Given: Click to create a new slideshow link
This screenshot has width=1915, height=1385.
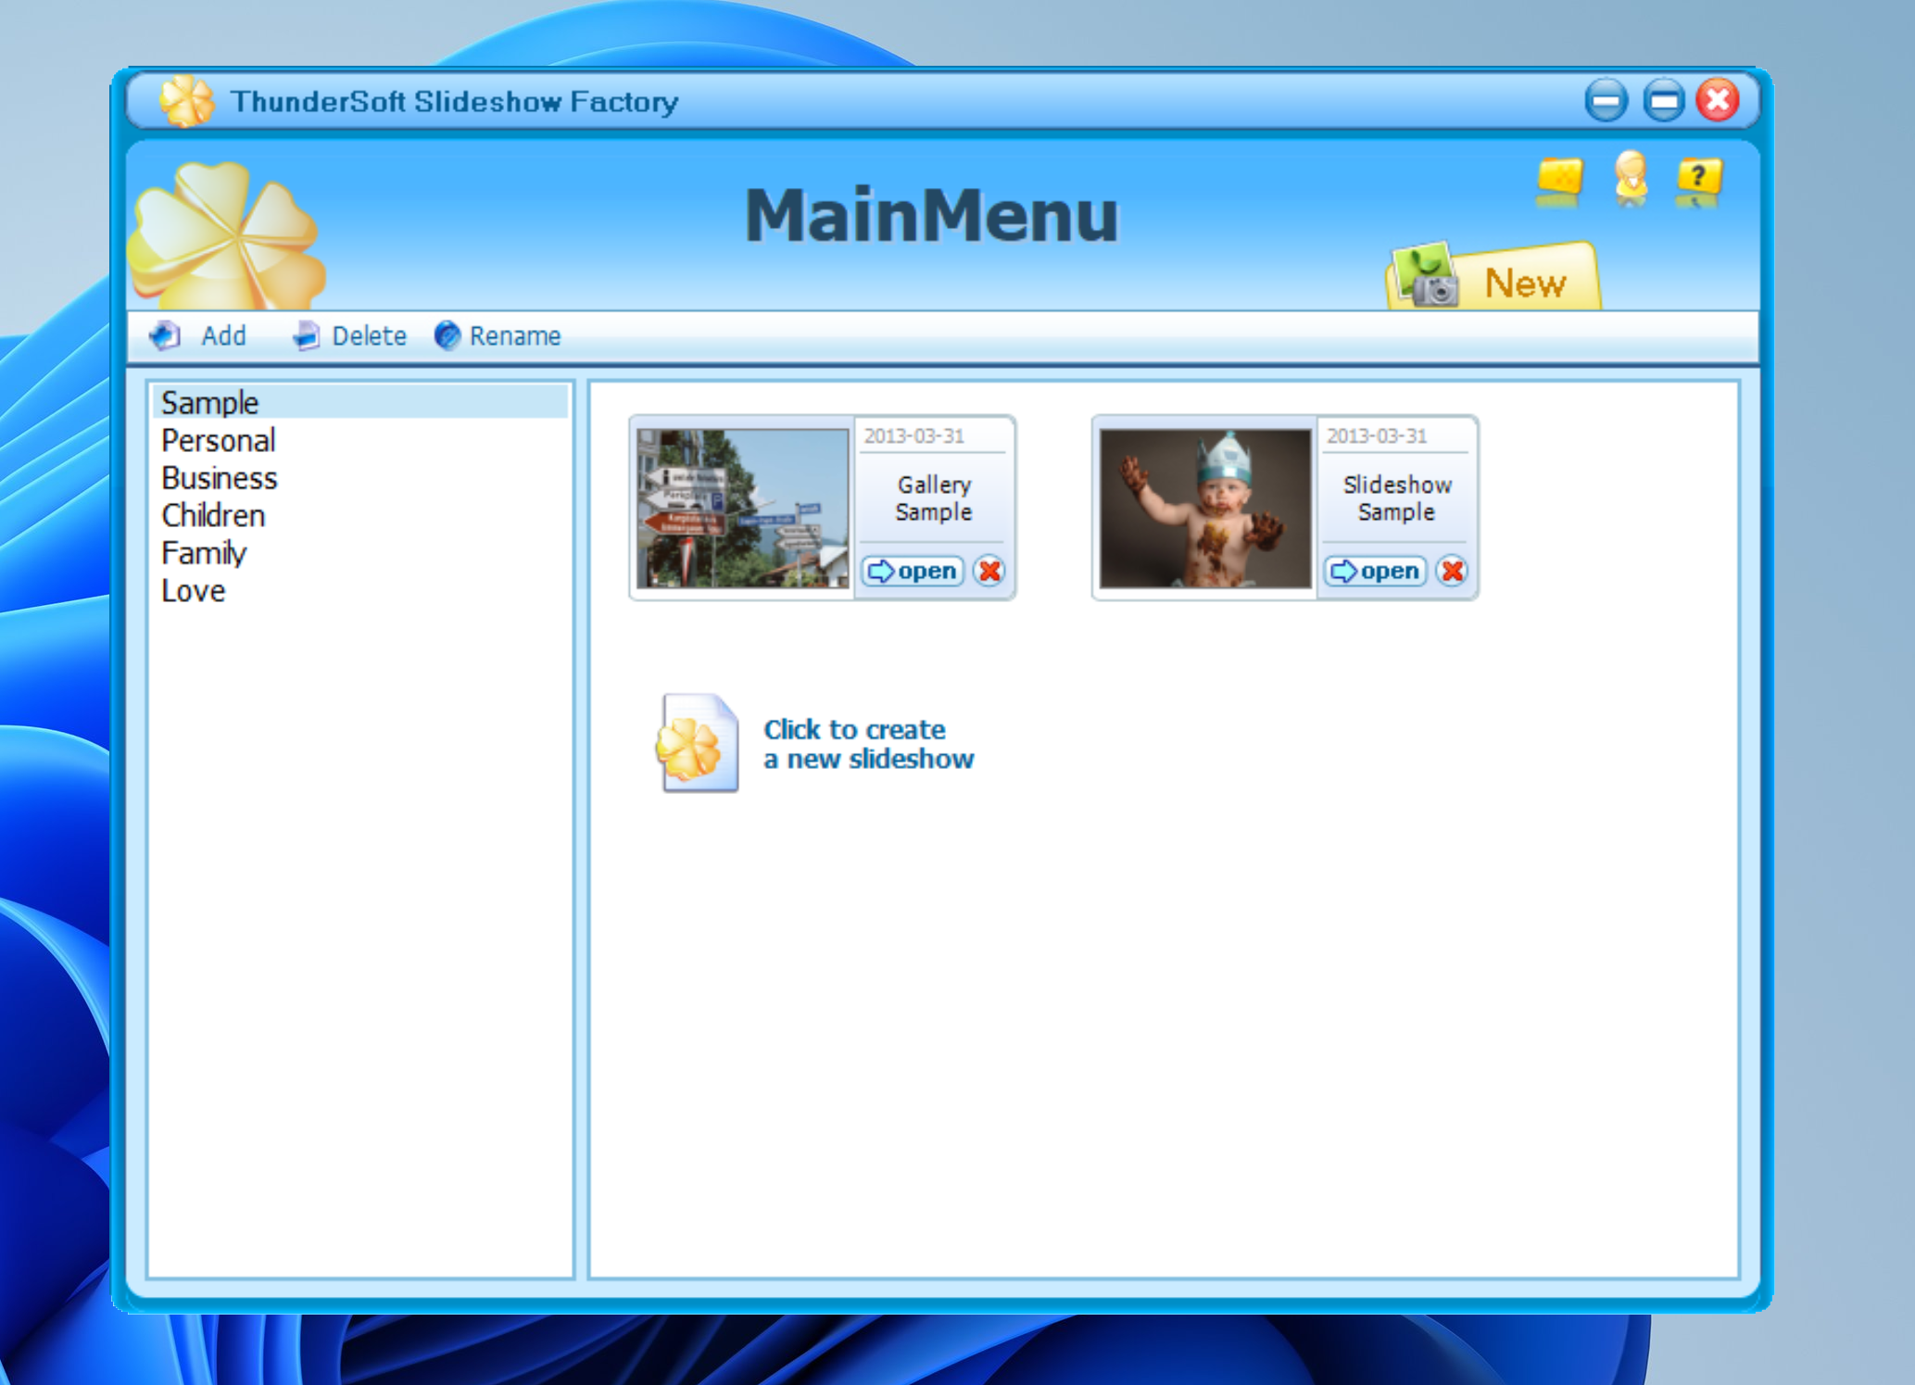Looking at the screenshot, I should click(868, 744).
